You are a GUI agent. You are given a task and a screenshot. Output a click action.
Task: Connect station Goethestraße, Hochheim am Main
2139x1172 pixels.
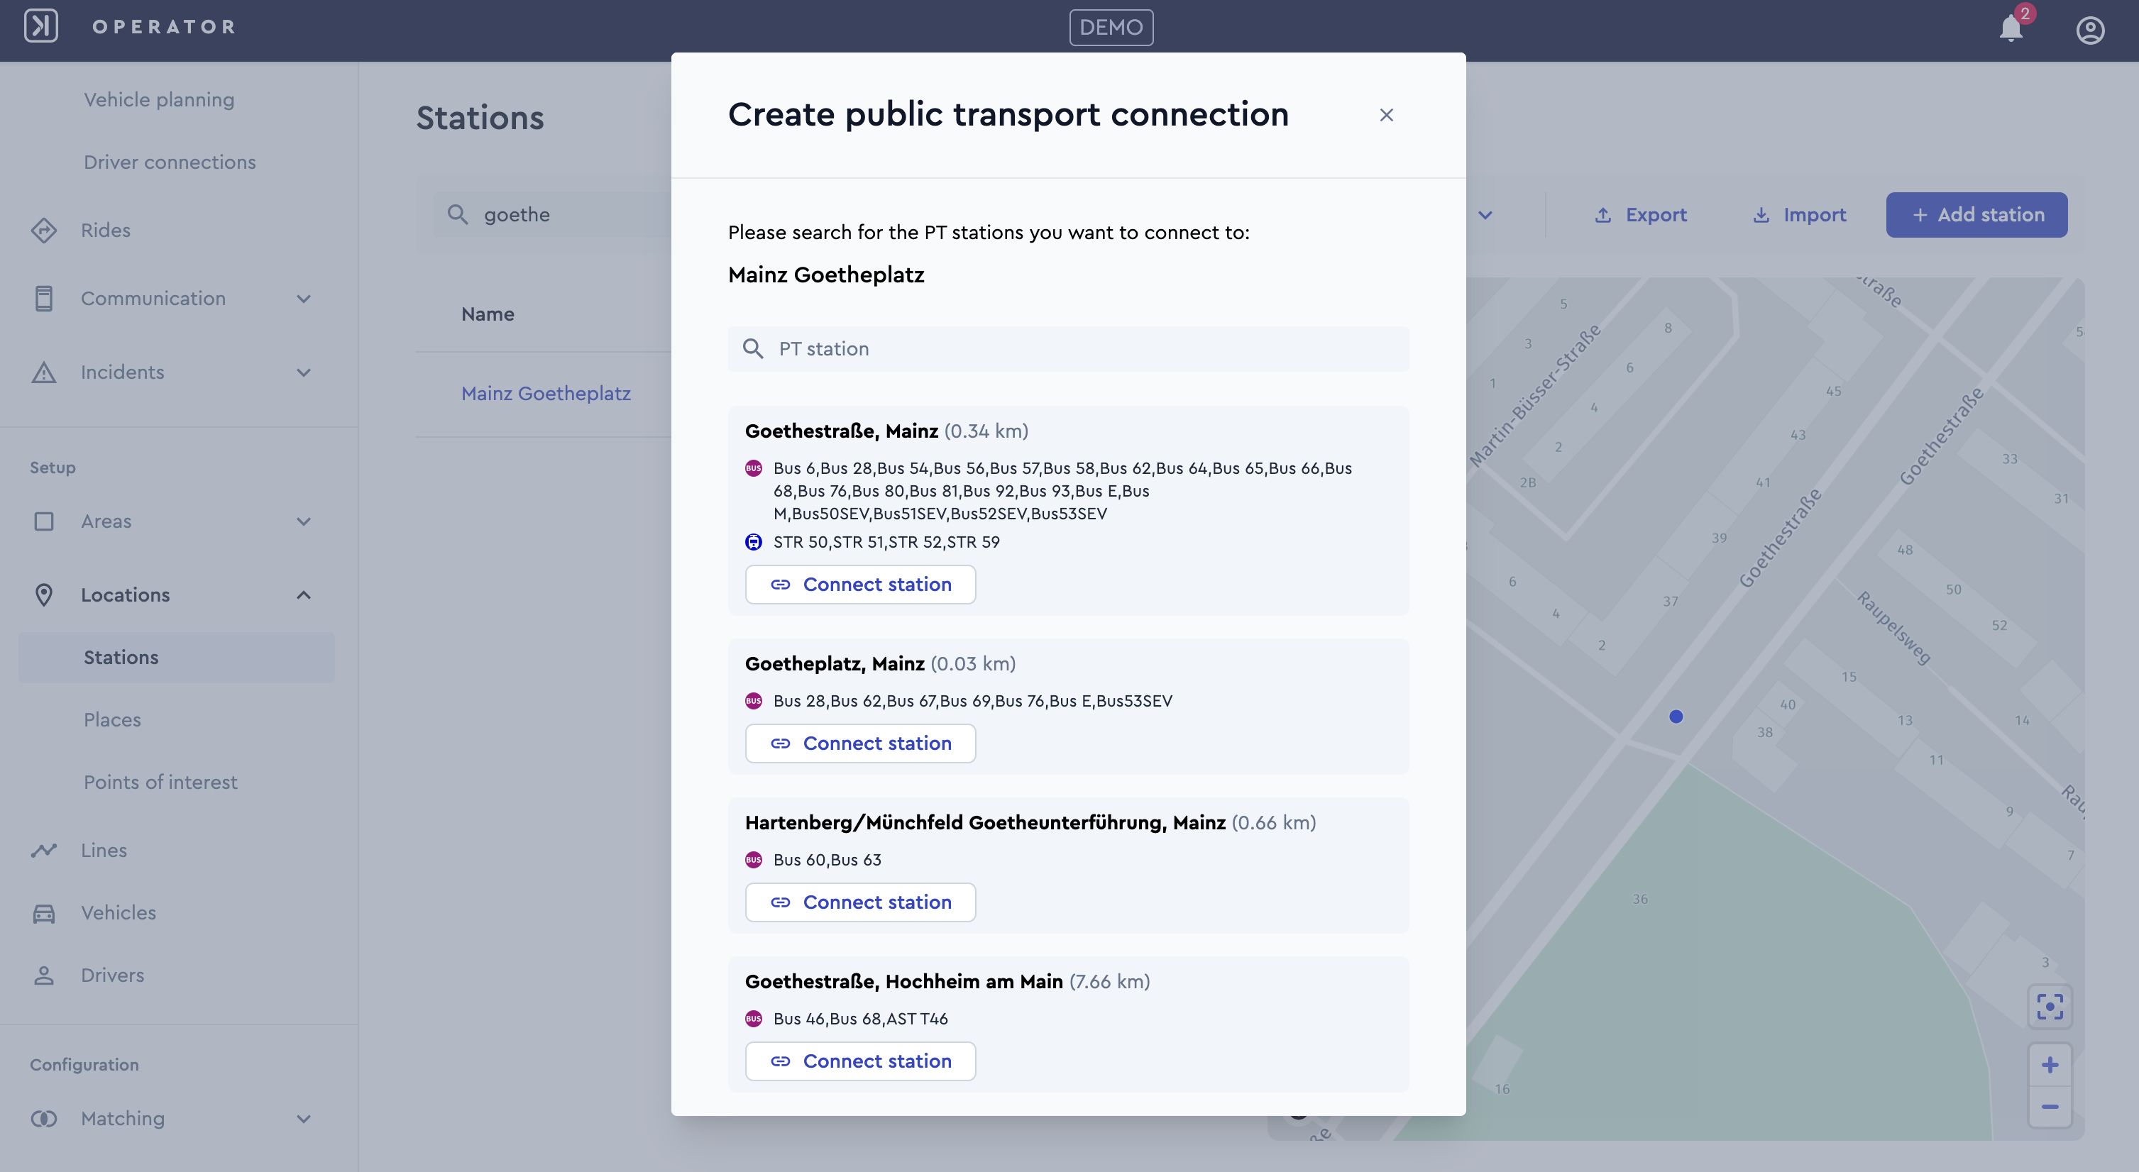pos(860,1061)
